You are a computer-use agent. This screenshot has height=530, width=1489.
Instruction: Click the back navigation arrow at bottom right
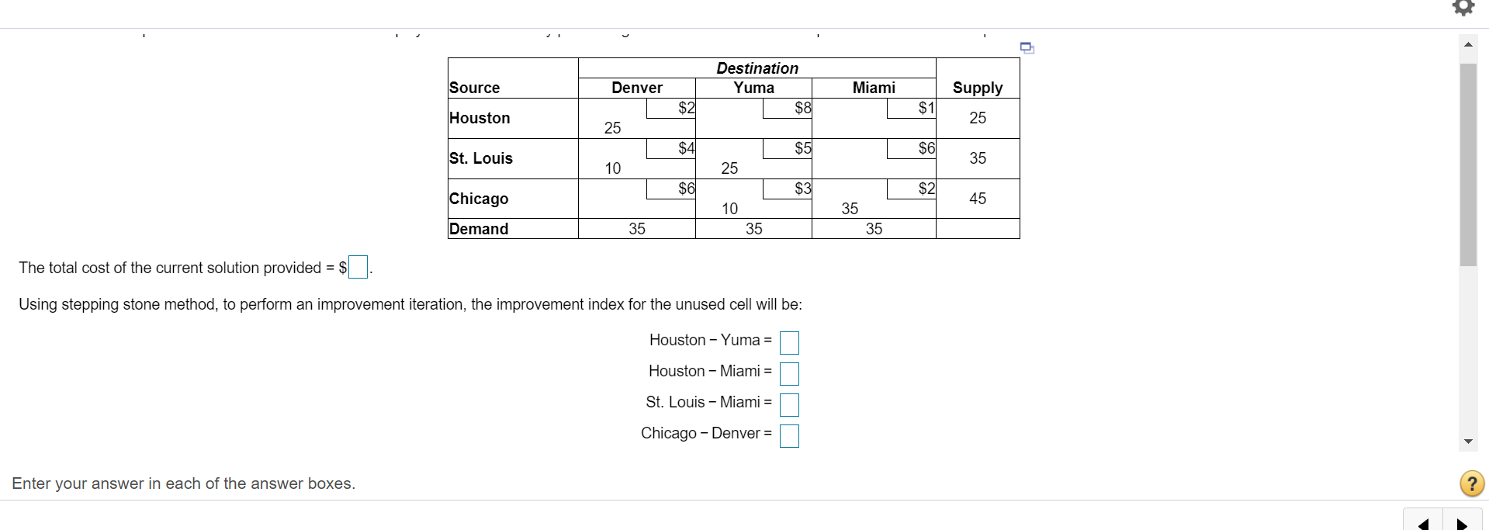pos(1424,524)
